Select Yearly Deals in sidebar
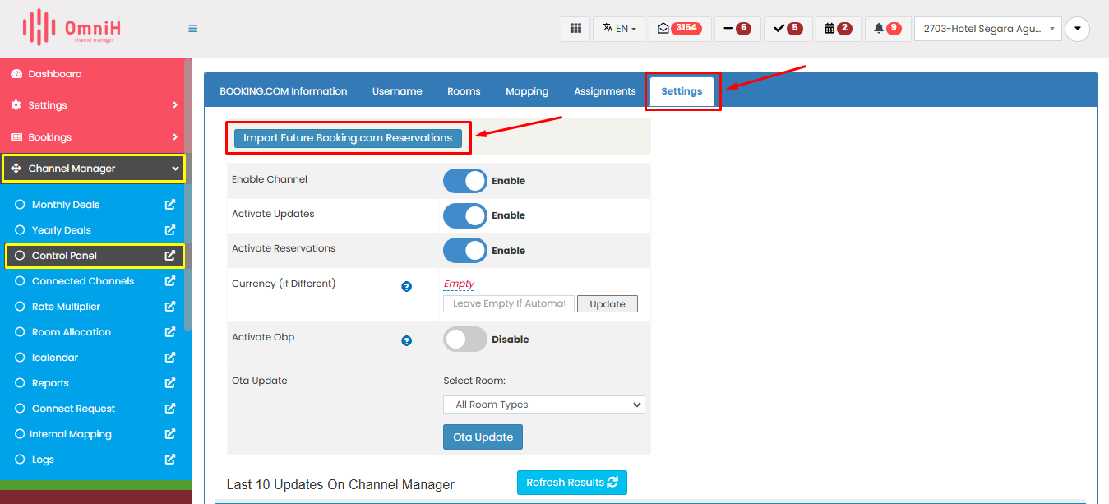The width and height of the screenshot is (1109, 504). pos(62,230)
